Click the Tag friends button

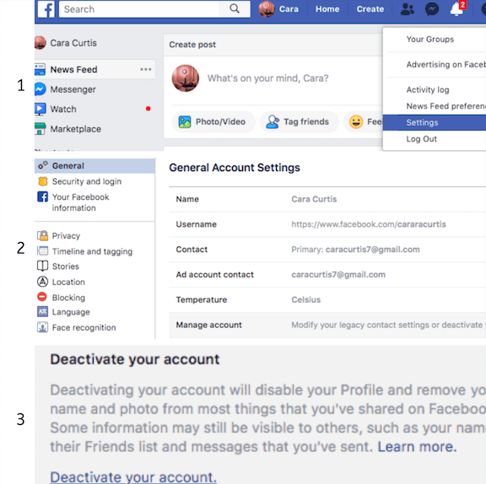point(299,121)
